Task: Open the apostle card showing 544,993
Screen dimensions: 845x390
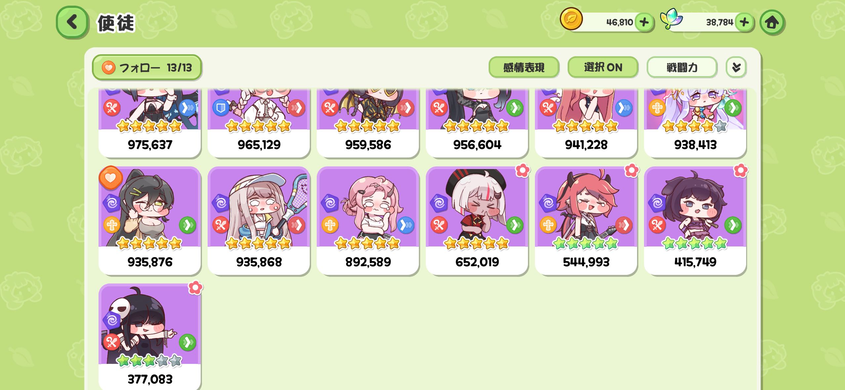Action: (x=586, y=221)
